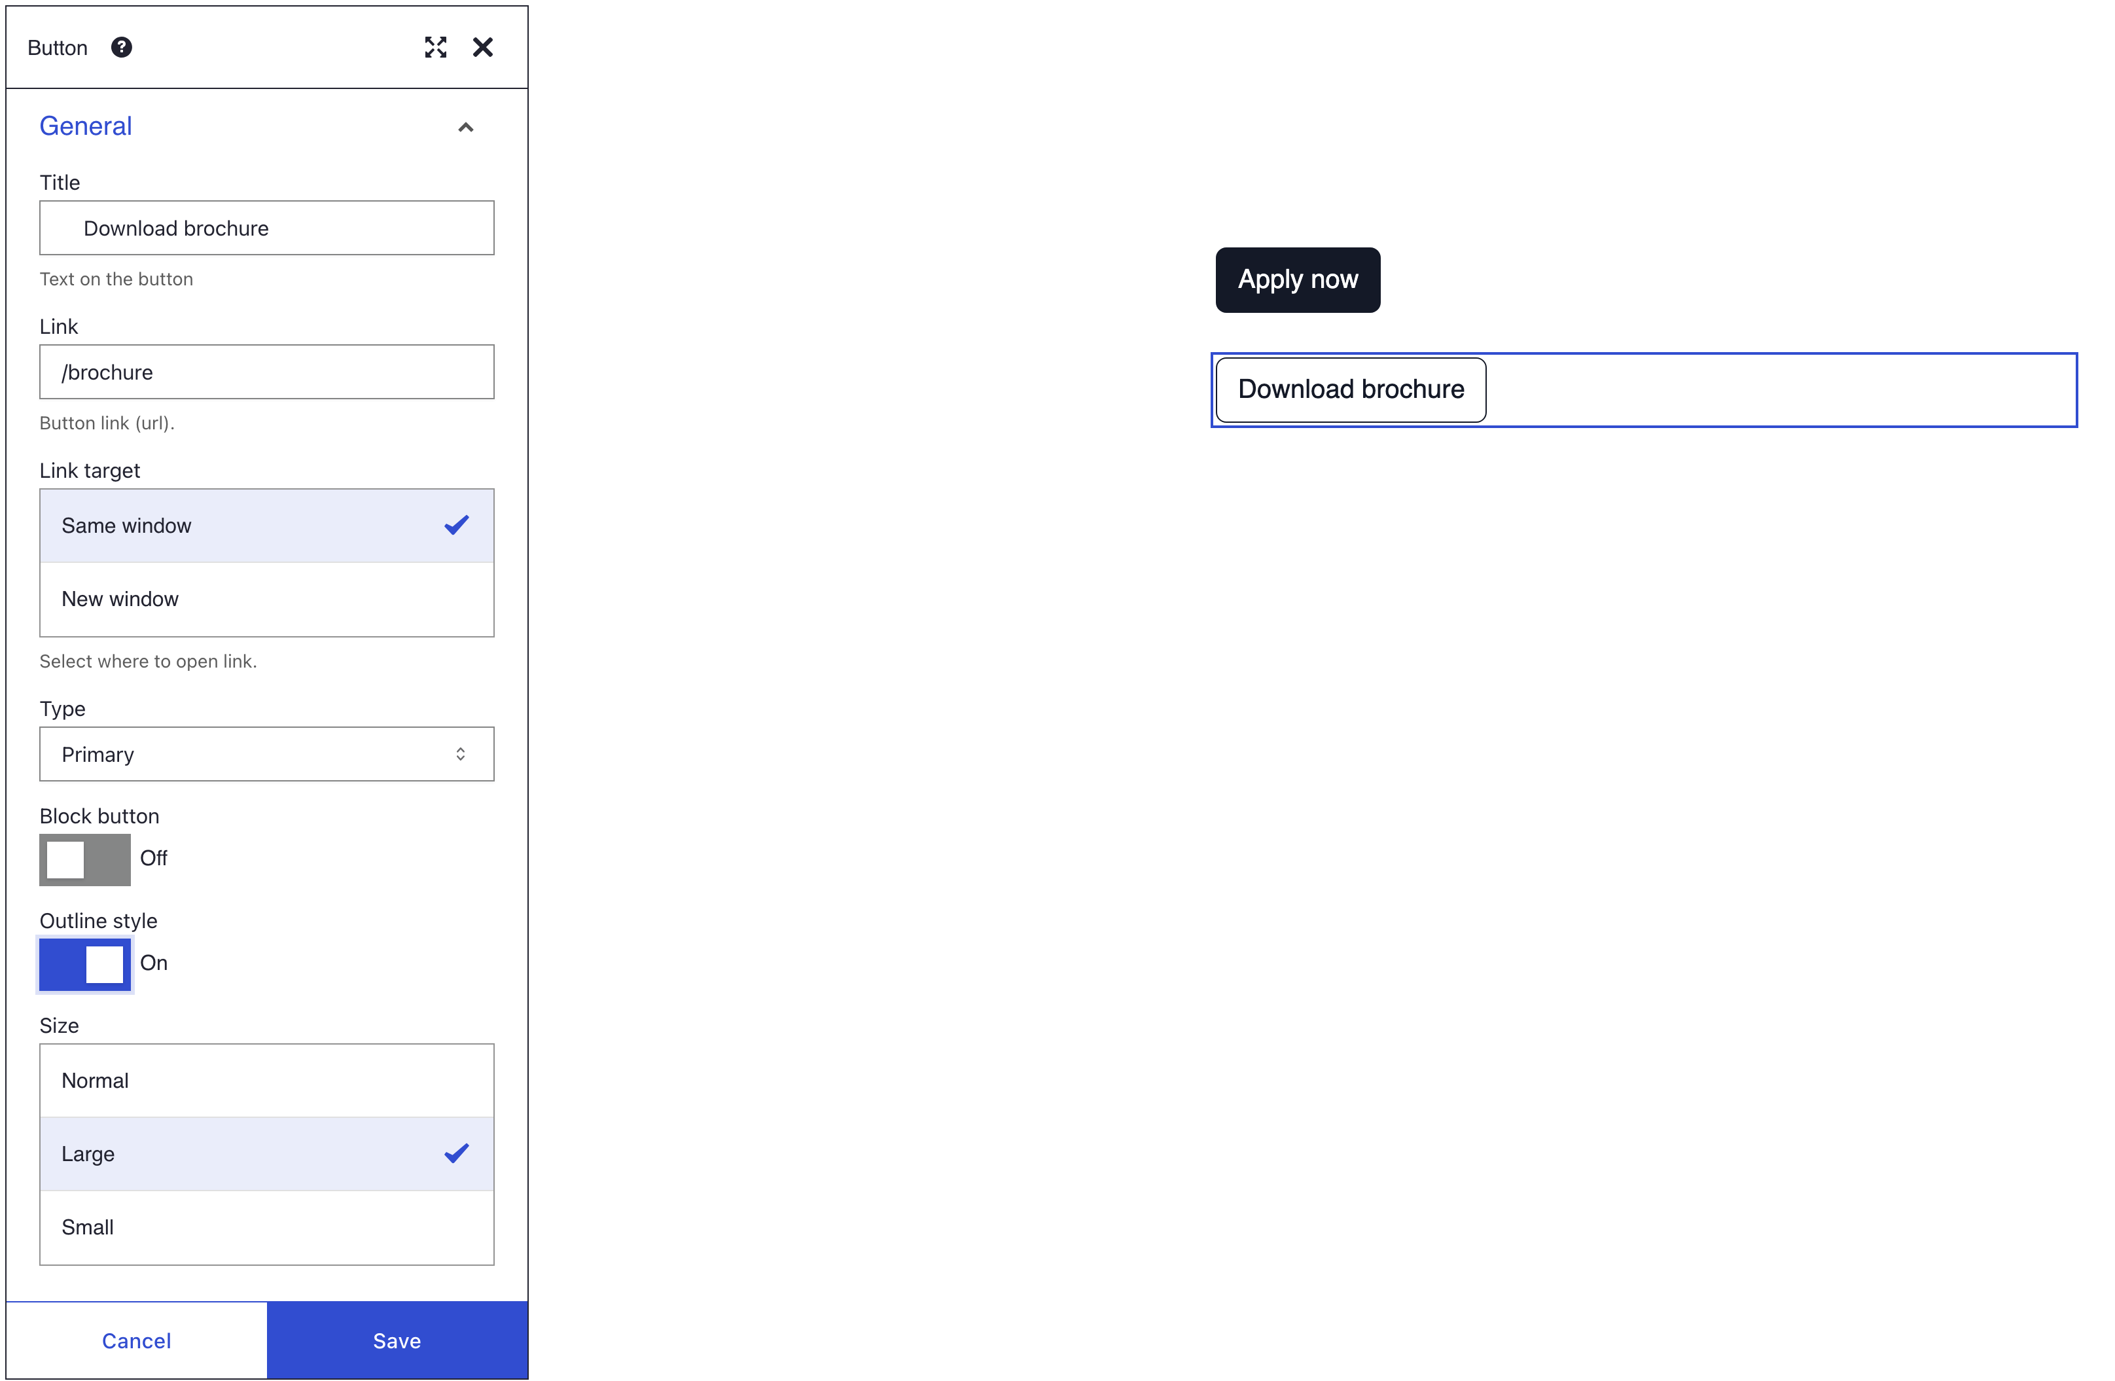This screenshot has width=2115, height=1381.
Task: Click the General section heading
Action: point(85,126)
